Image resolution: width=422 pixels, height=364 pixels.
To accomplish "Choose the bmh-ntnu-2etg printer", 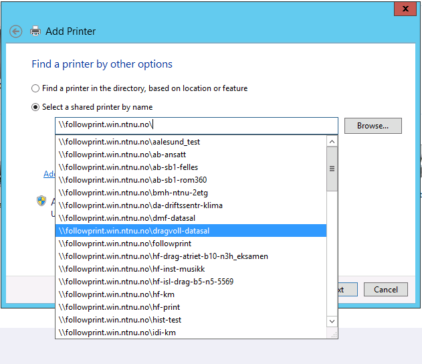I will coord(191,193).
